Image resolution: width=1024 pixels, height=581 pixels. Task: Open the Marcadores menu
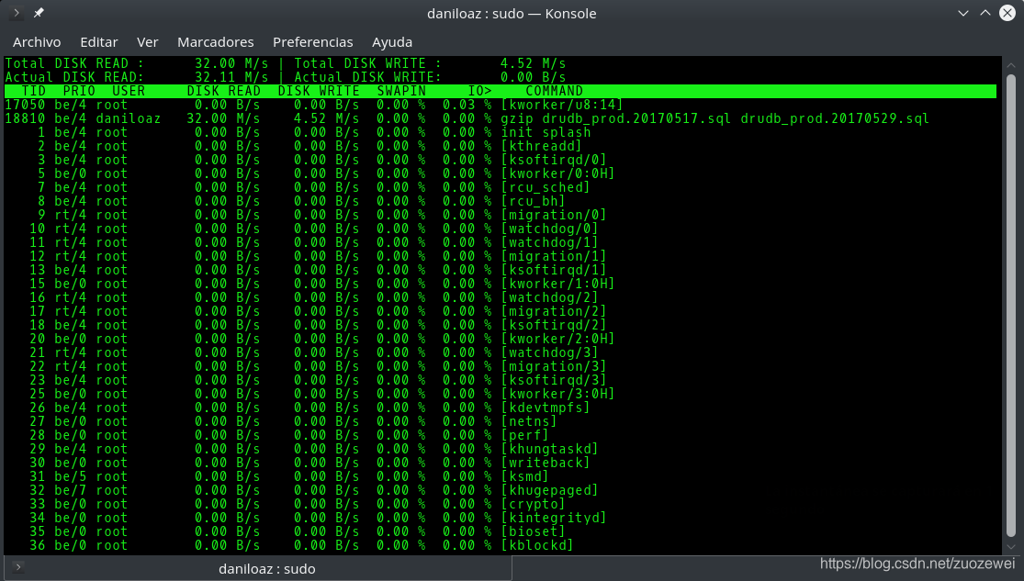click(216, 42)
